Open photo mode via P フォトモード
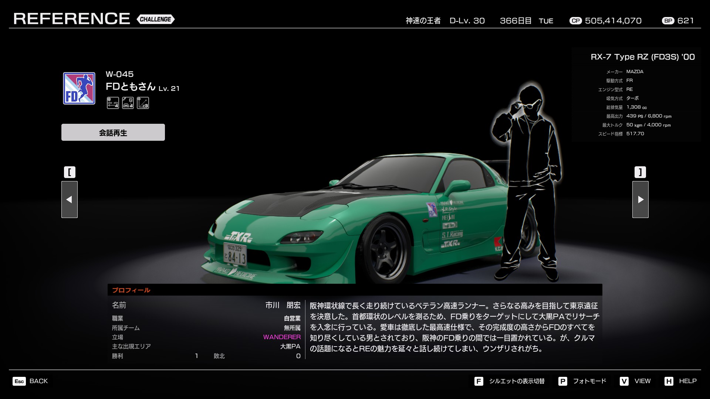This screenshot has width=710, height=399. click(x=582, y=381)
